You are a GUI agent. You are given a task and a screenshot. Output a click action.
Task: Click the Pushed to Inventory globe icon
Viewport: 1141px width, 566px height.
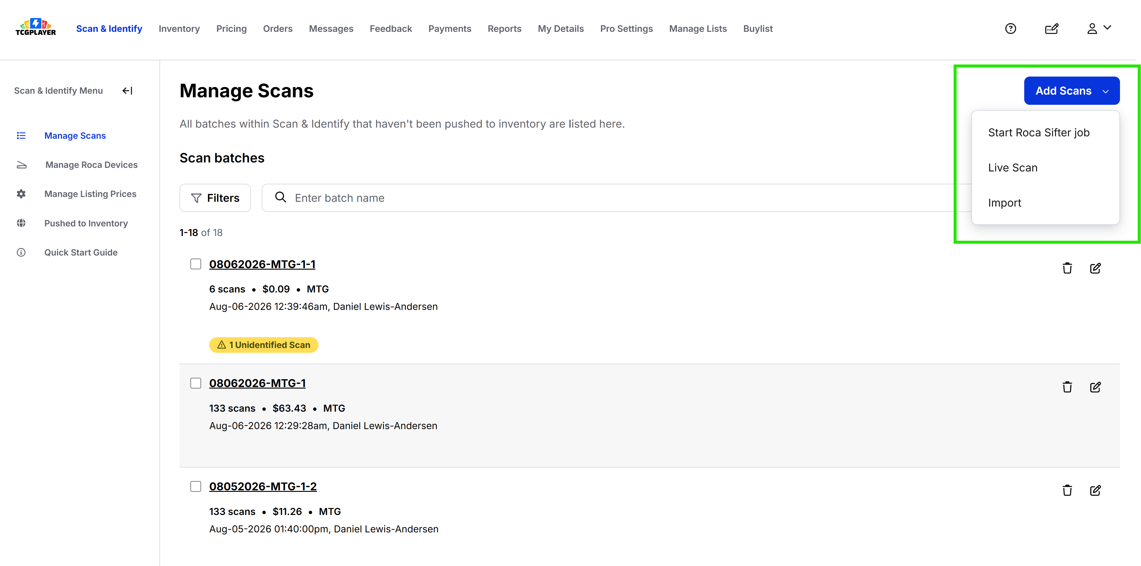pos(21,223)
